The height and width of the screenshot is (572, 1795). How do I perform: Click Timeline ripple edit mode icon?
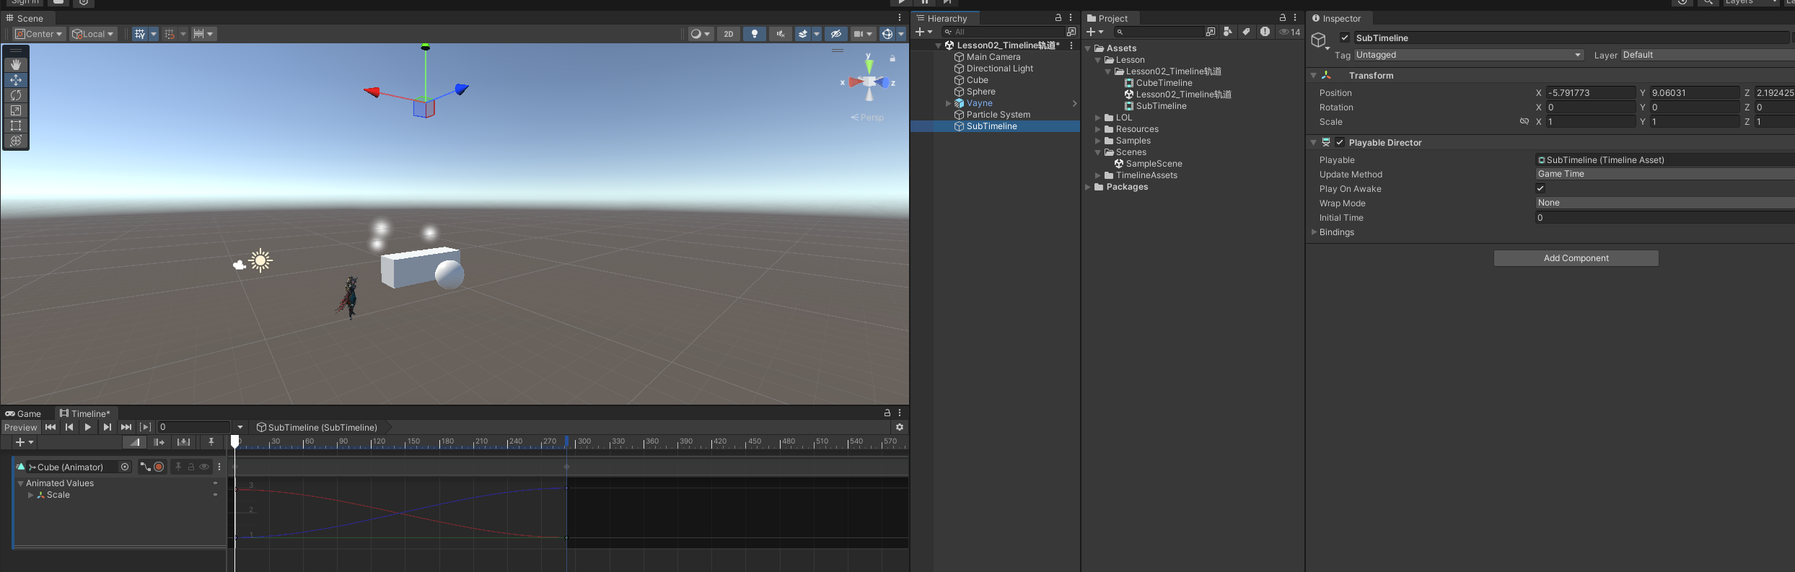click(x=159, y=442)
